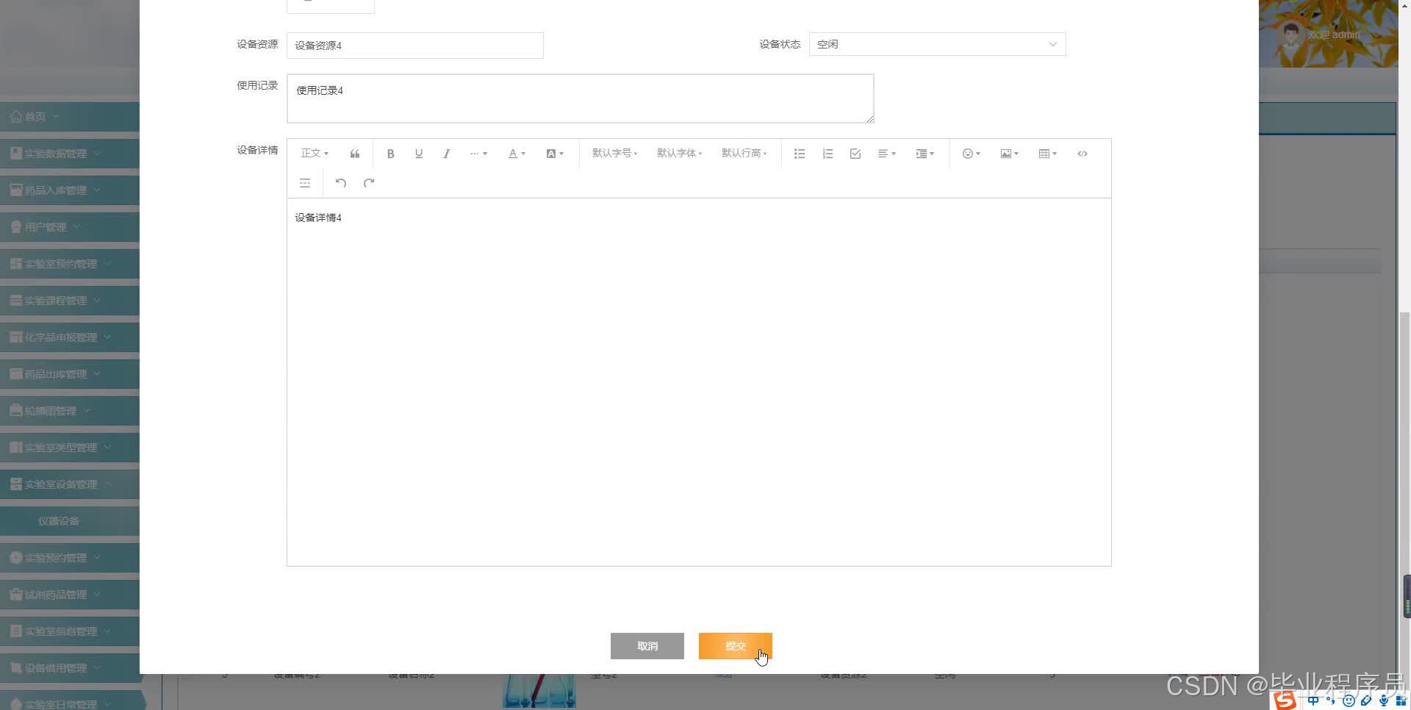Expand 试剂药品管理 sidebar menu

click(x=70, y=595)
